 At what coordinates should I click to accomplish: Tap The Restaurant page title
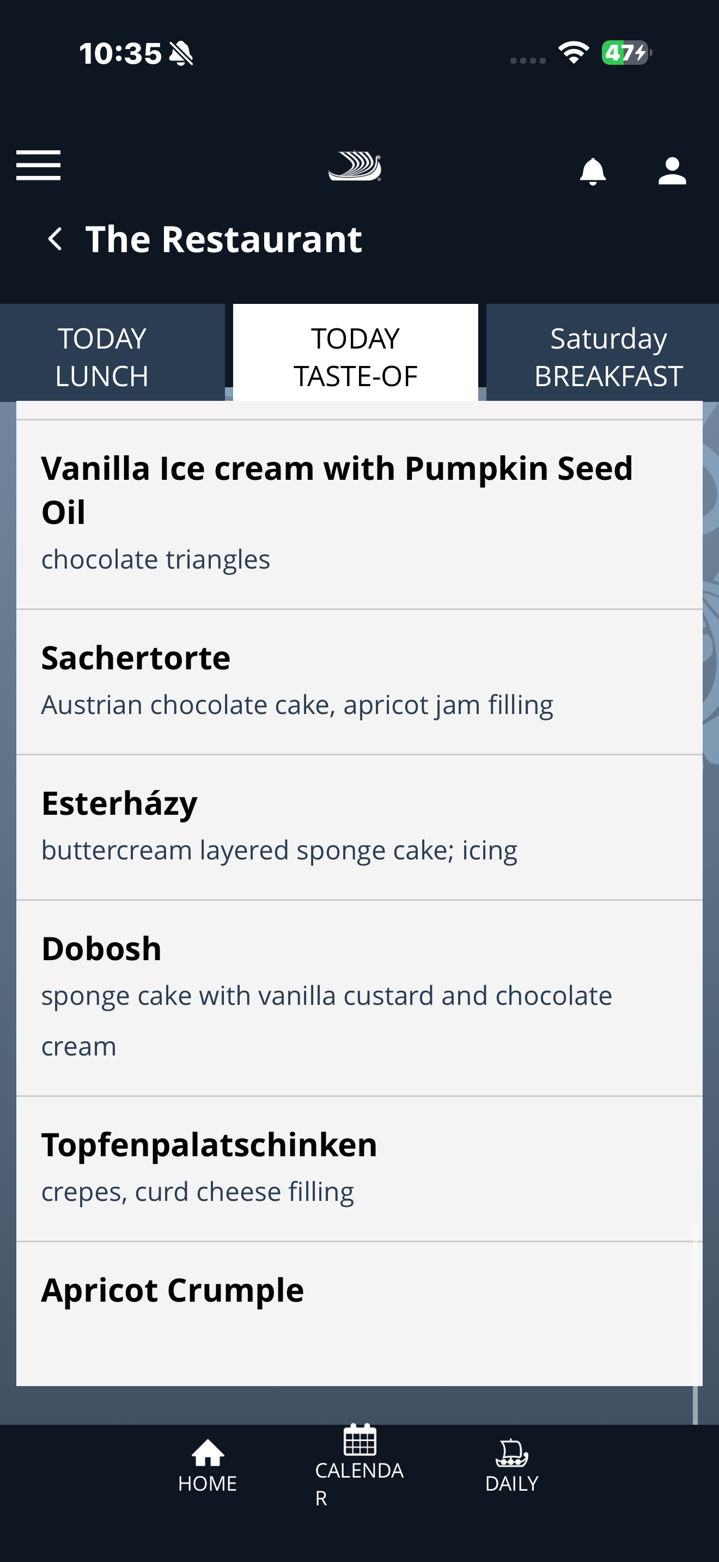pos(224,239)
